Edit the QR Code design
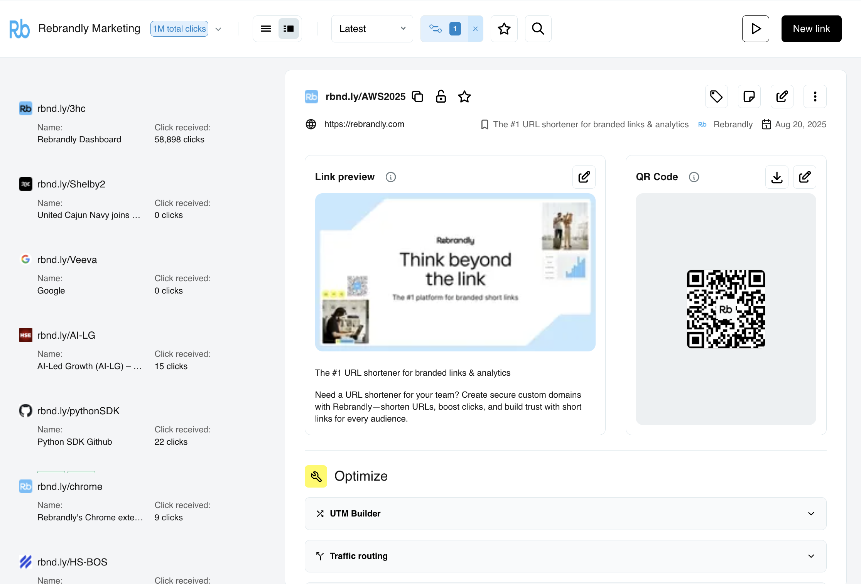Screen dimensions: 861x584 (805, 177)
